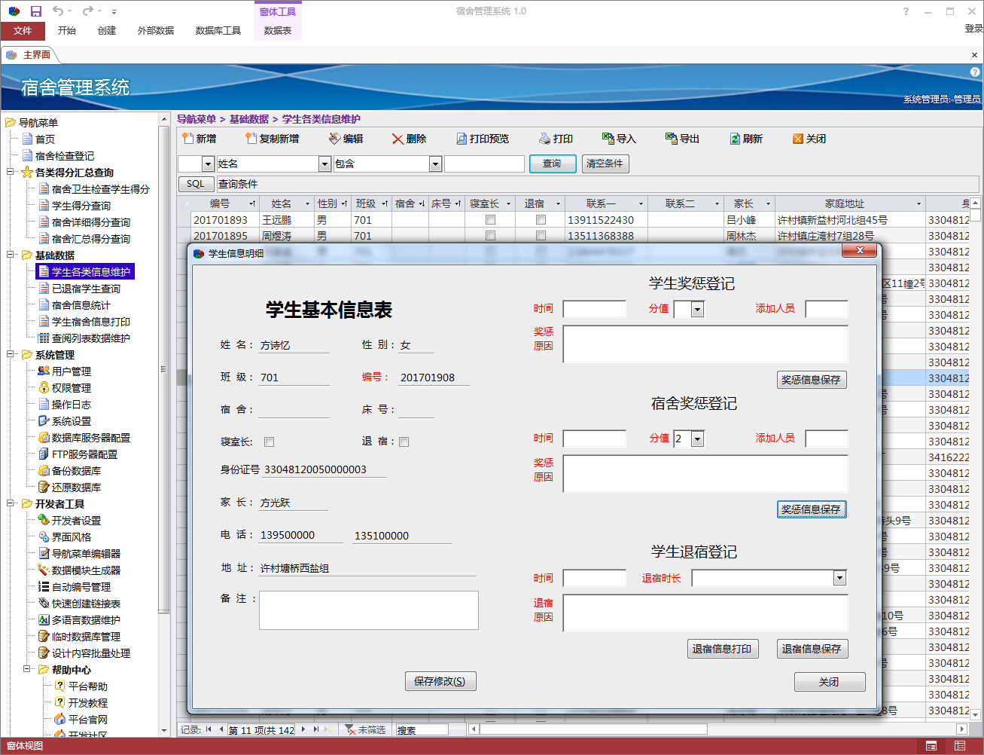Open the 包含 operator dropdown

pos(434,164)
